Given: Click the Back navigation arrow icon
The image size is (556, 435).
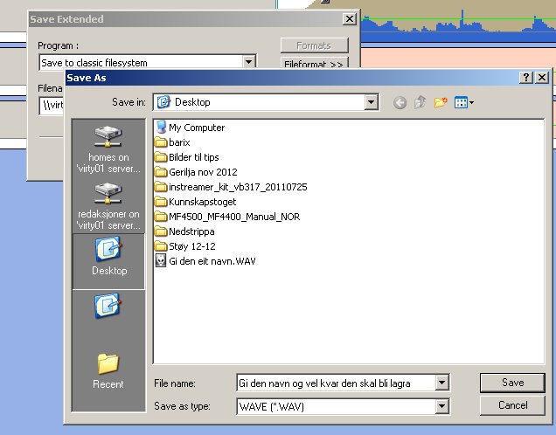Looking at the screenshot, I should [400, 103].
